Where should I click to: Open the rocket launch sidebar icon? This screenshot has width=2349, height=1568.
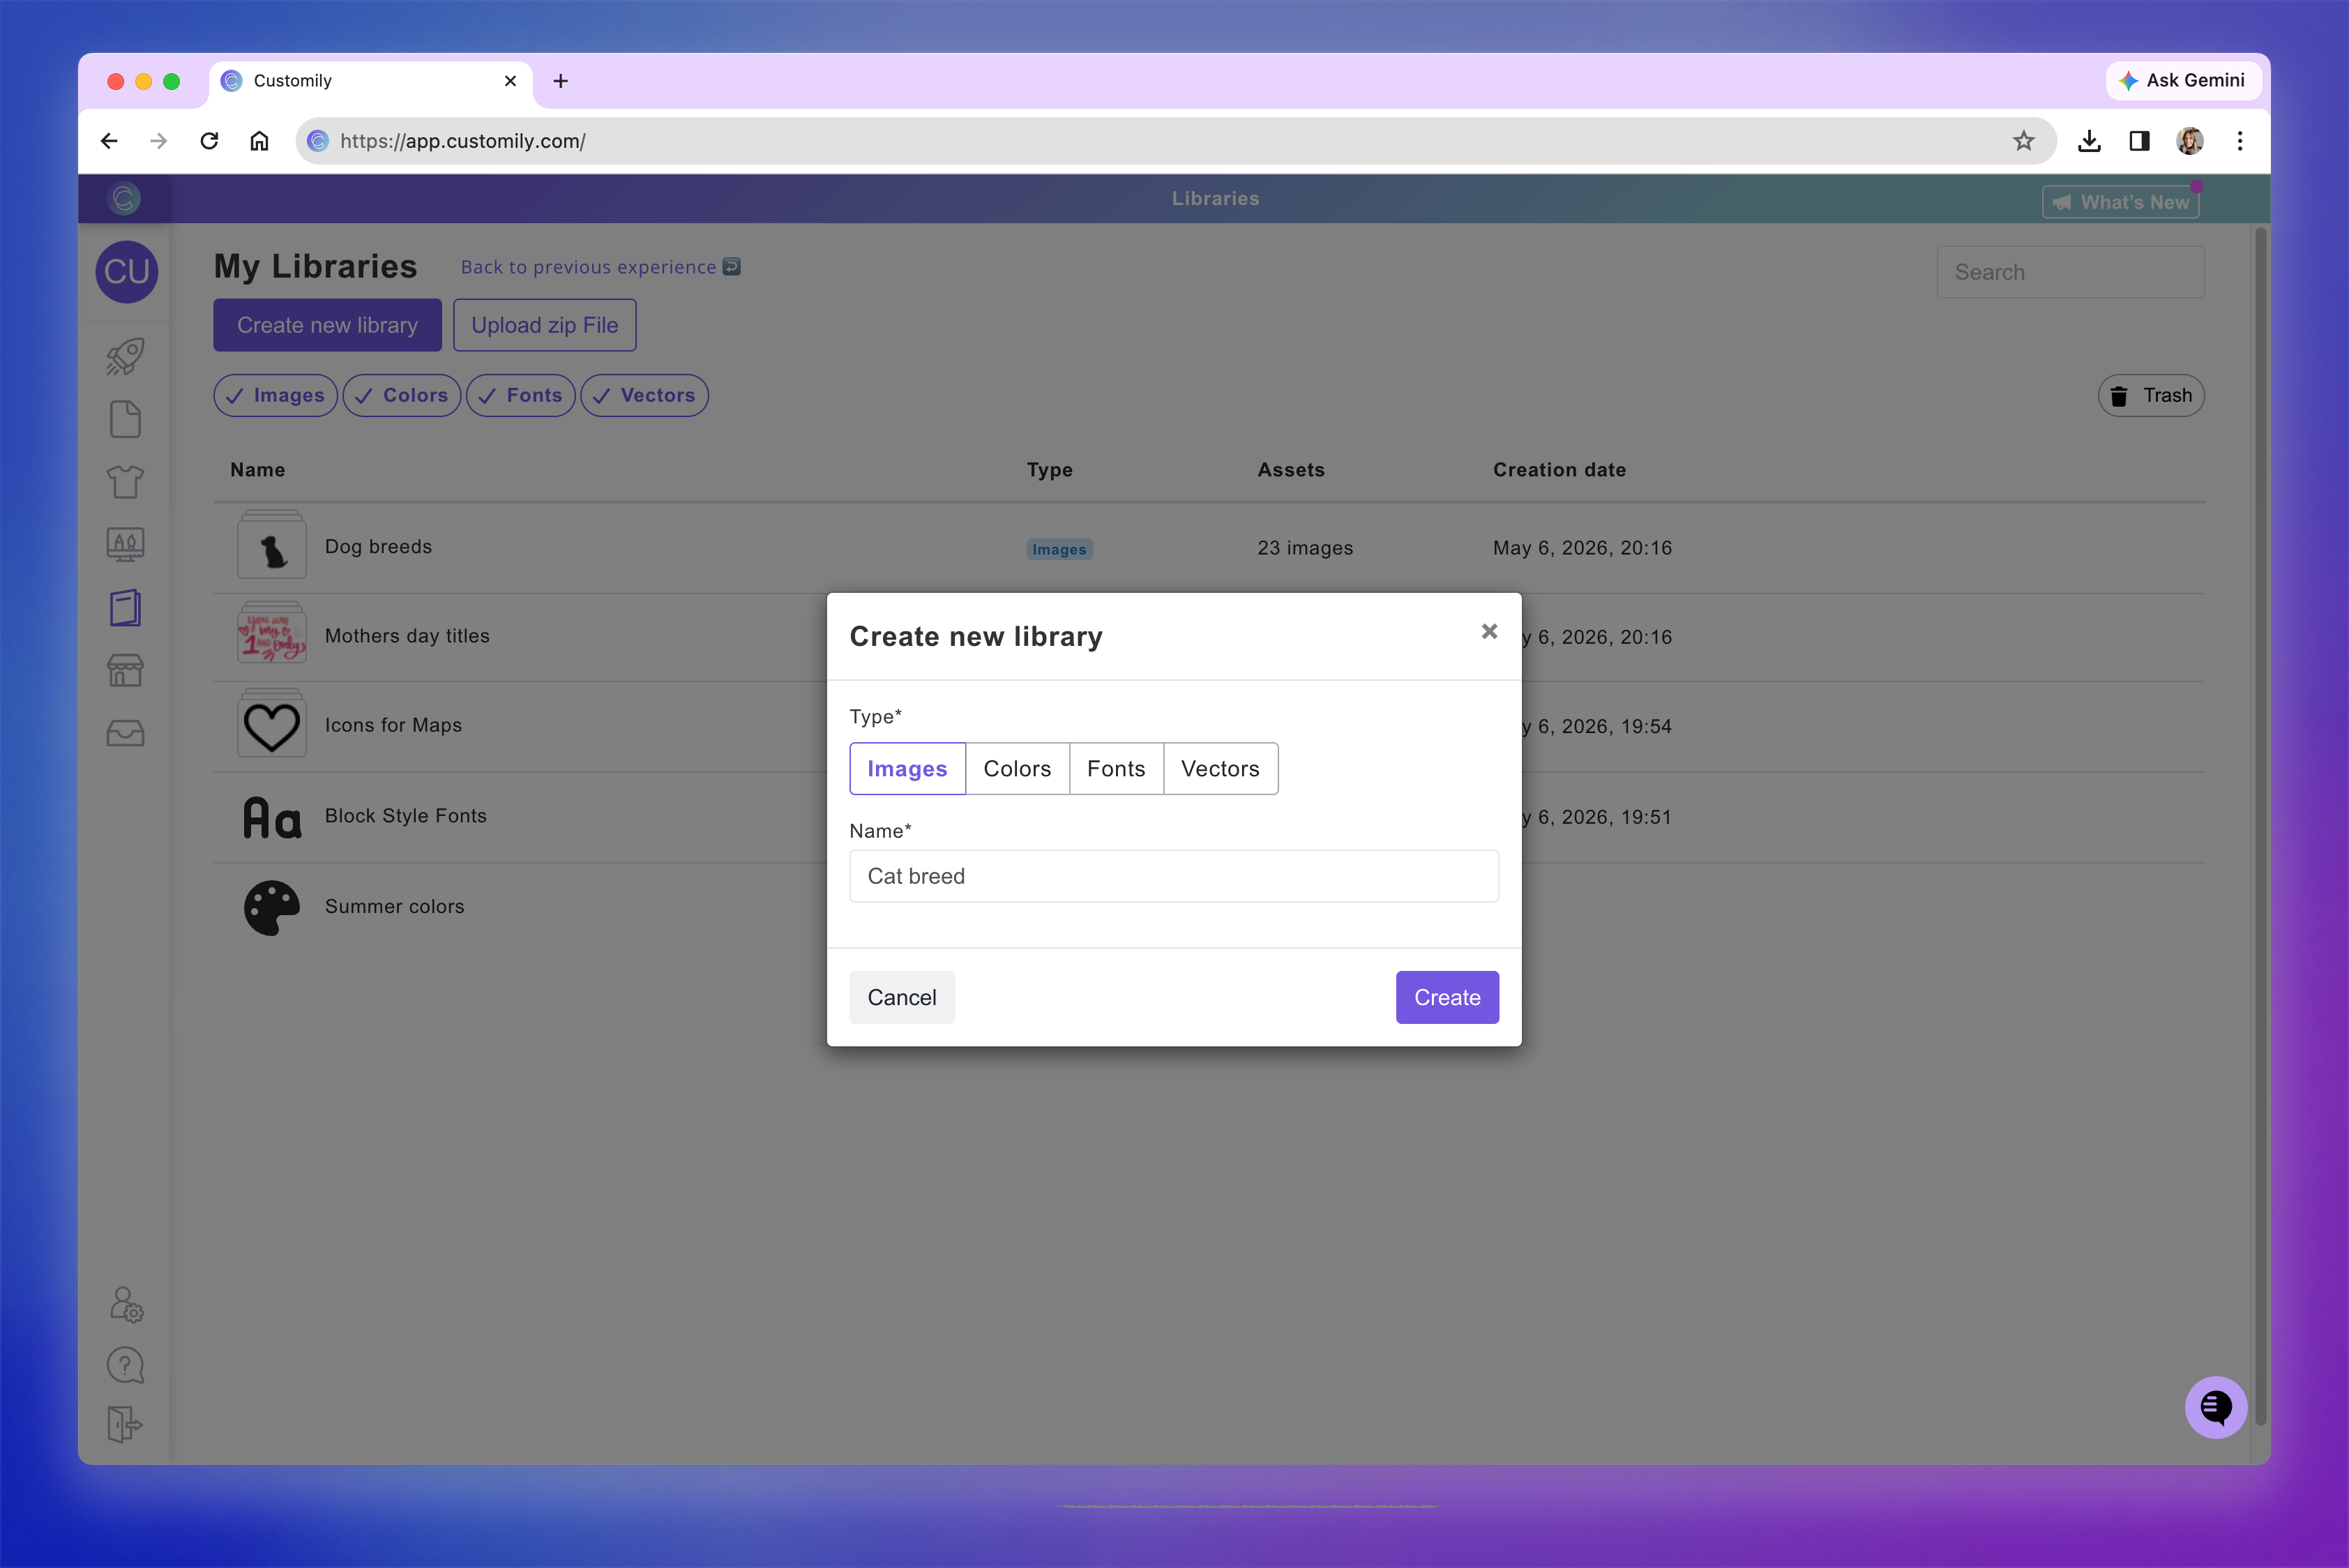pyautogui.click(x=125, y=356)
